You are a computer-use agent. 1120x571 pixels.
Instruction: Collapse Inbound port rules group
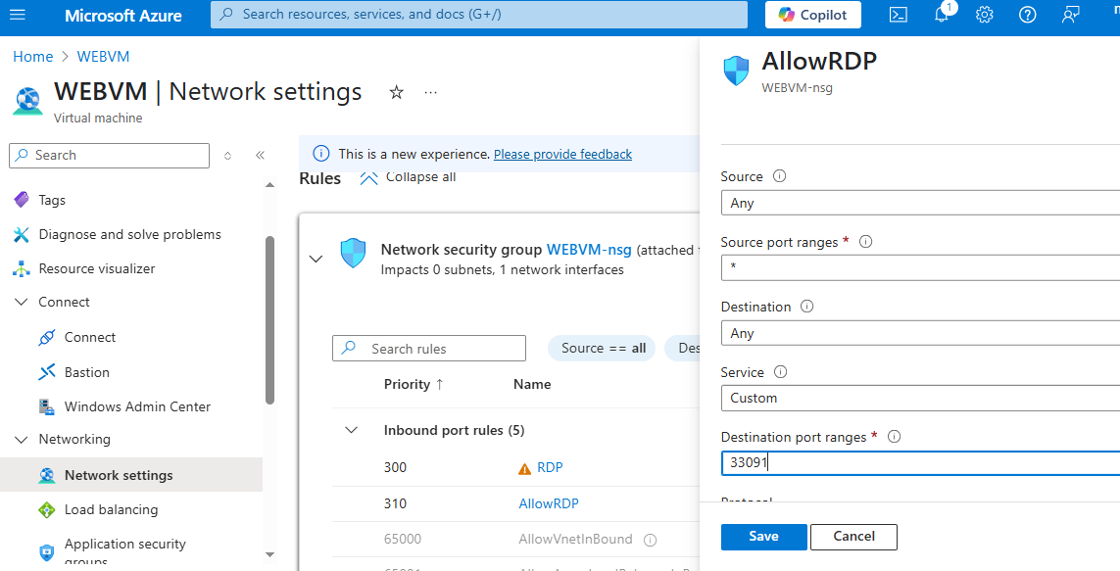point(352,430)
